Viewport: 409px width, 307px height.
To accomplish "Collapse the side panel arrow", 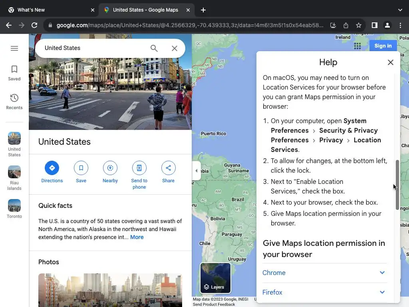I will point(197,171).
